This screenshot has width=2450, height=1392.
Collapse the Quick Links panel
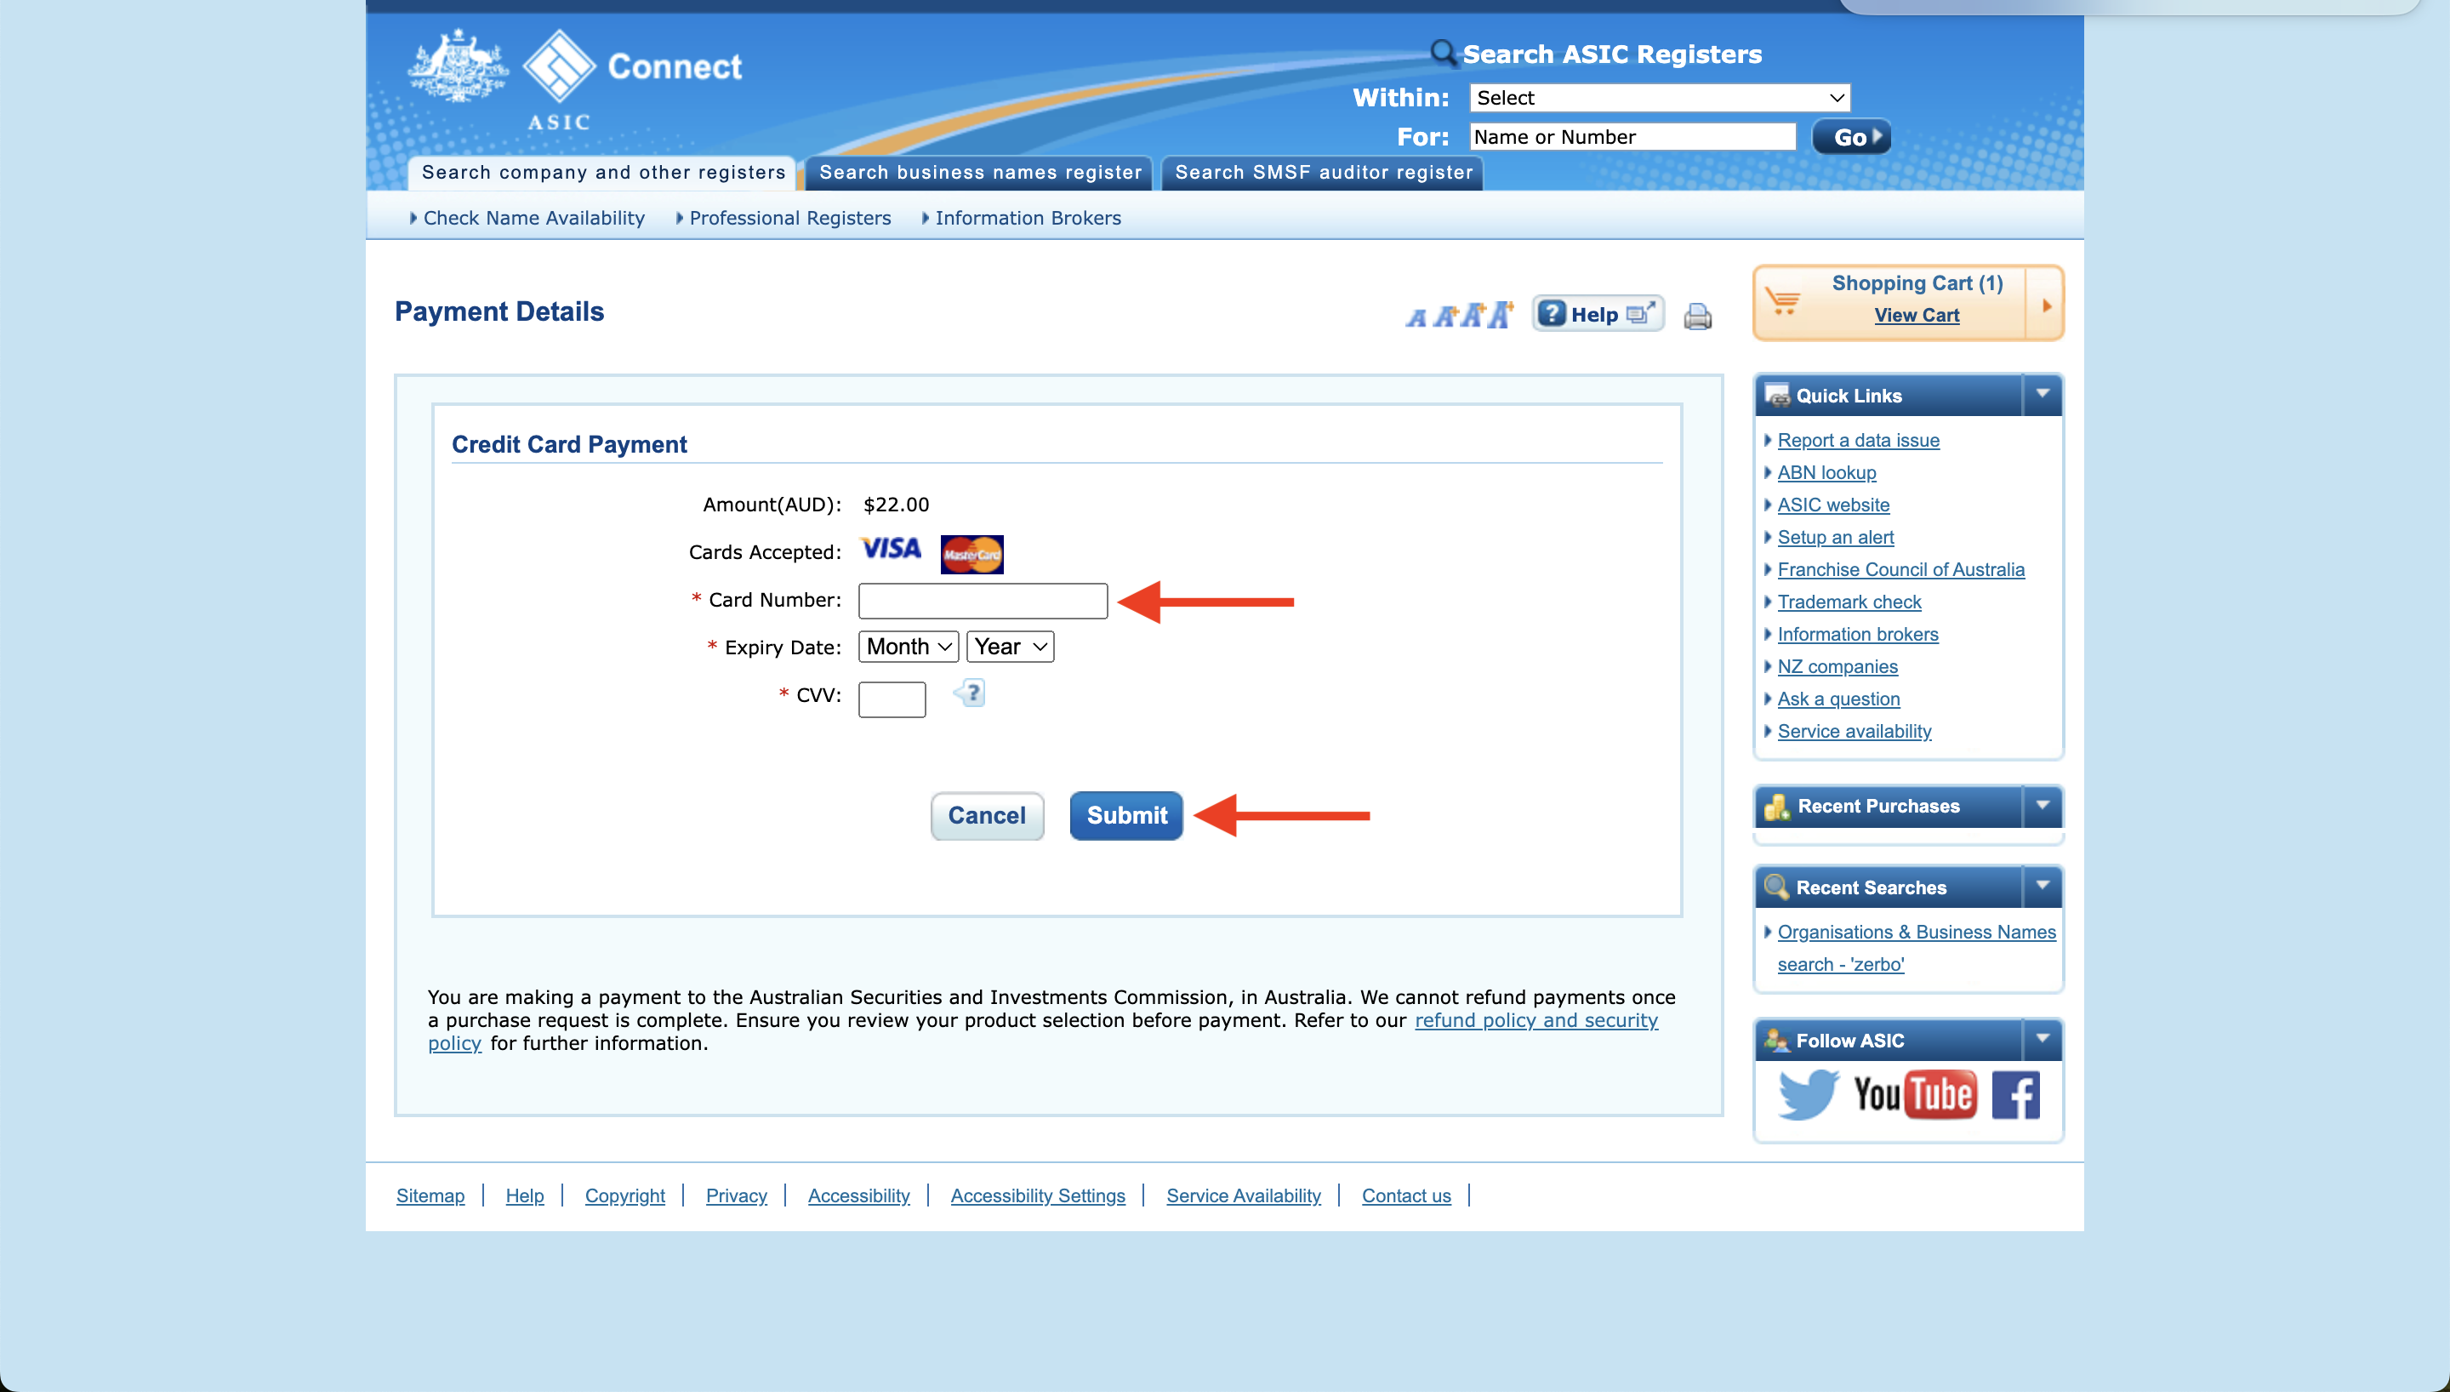(x=2042, y=394)
